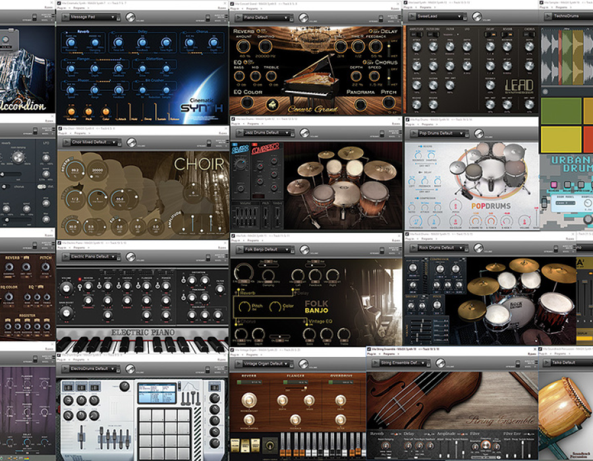This screenshot has height=461, width=593.
Task: Open Programs menu in Cinematic Synth window
Action: (x=80, y=8)
